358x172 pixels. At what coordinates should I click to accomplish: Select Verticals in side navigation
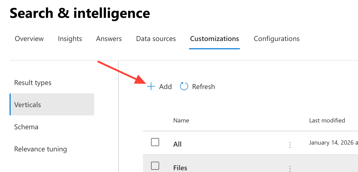28,105
